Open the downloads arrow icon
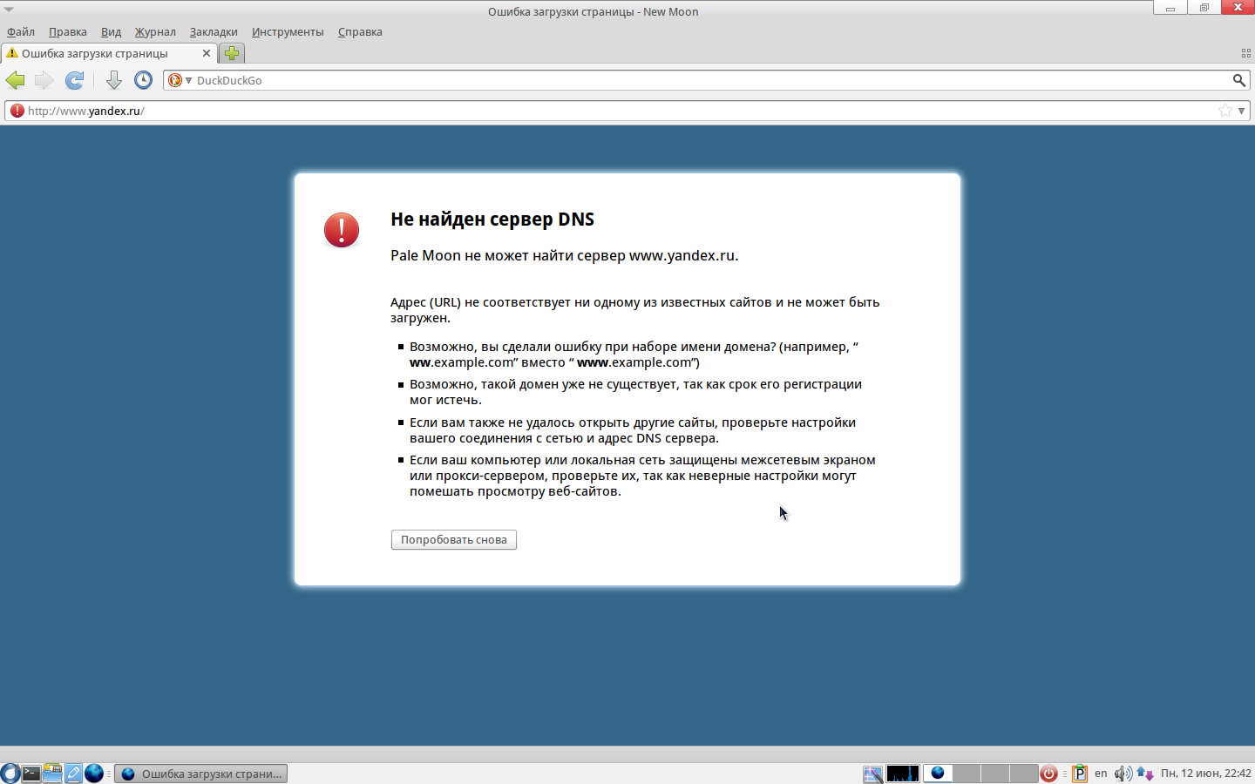This screenshot has width=1255, height=784. coord(114,80)
